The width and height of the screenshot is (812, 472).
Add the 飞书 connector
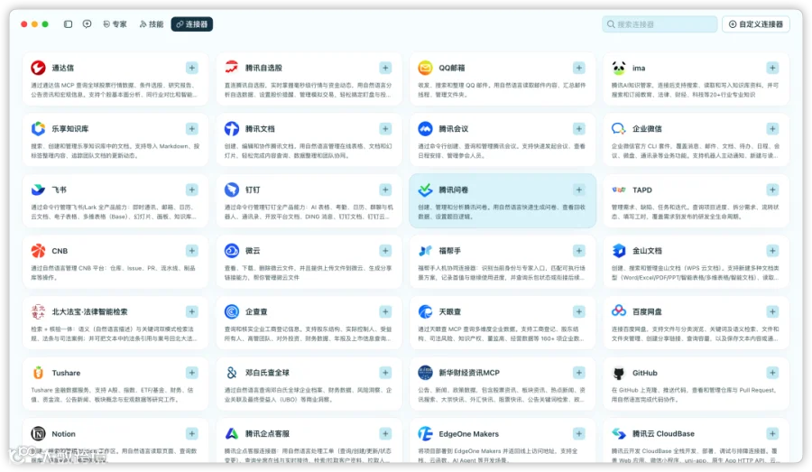191,190
